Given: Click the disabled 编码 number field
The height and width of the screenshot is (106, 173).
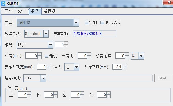Looking at the screenshot, I should (59, 45).
